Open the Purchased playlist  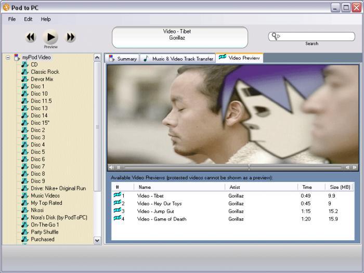tap(43, 239)
